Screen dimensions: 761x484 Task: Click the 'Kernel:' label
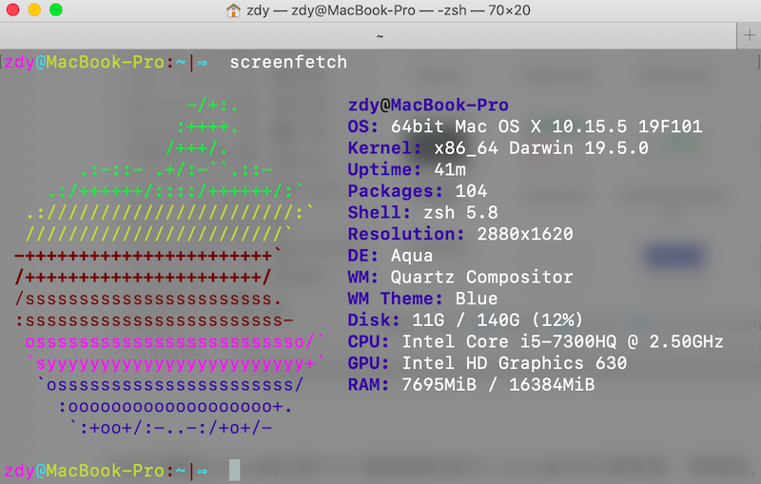[x=385, y=148]
